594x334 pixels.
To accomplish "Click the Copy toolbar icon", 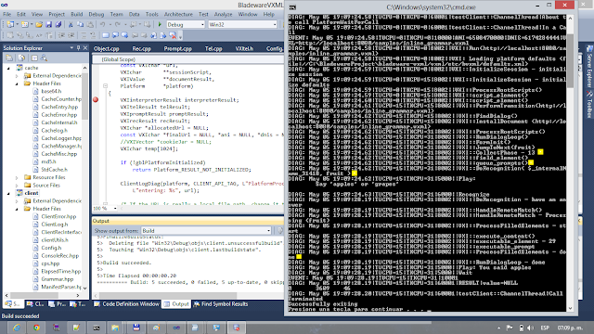I will point(81,25).
